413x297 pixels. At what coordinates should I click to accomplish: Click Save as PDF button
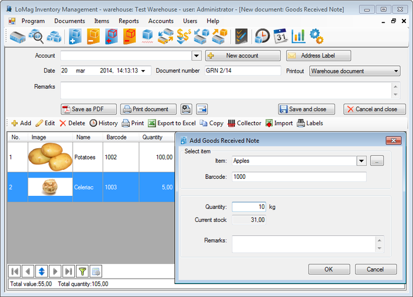(88, 109)
